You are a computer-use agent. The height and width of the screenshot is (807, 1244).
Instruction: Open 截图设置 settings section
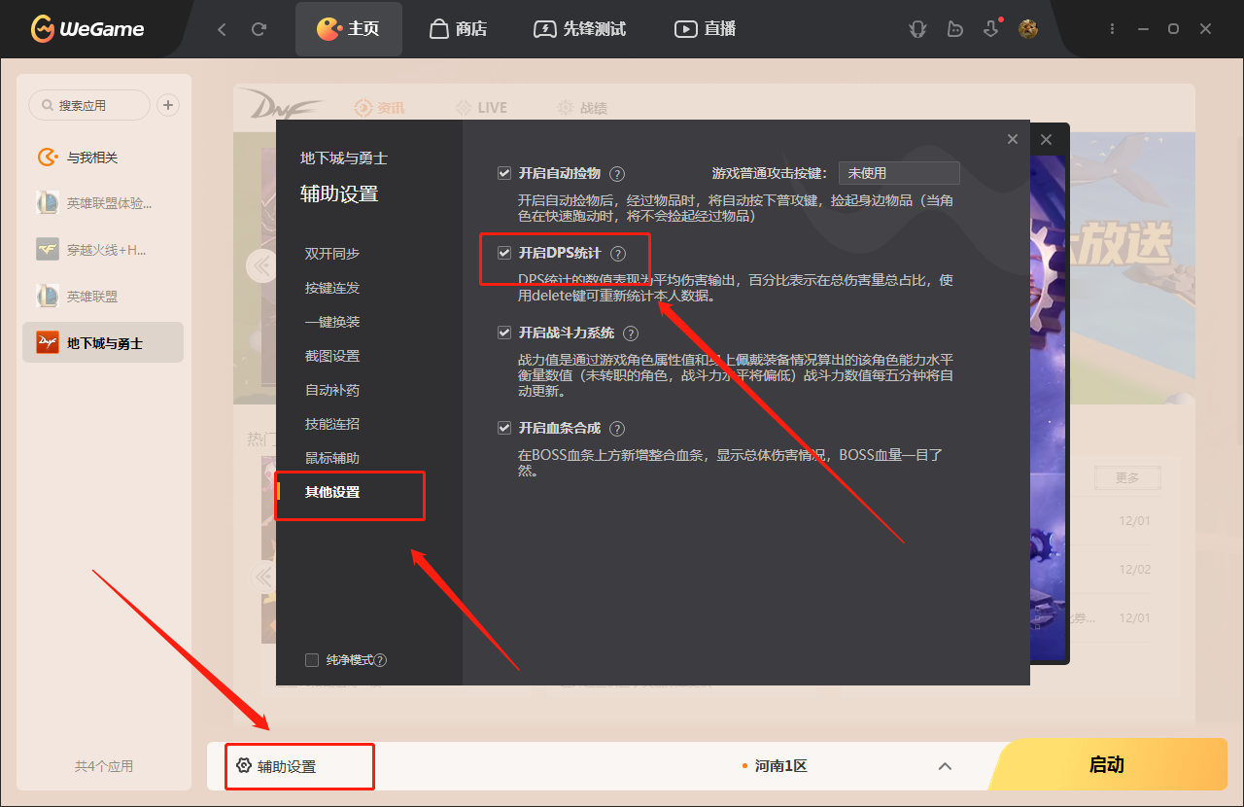(332, 356)
